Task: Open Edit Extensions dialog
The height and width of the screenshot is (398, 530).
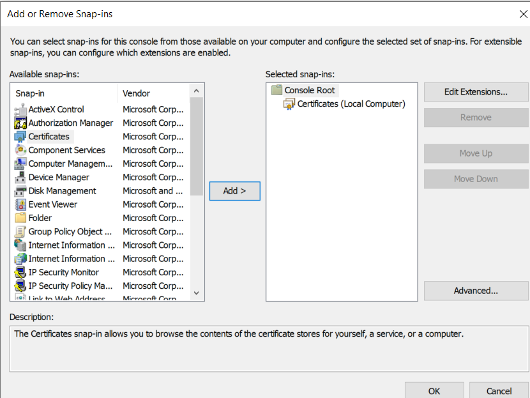Action: pyautogui.click(x=476, y=92)
